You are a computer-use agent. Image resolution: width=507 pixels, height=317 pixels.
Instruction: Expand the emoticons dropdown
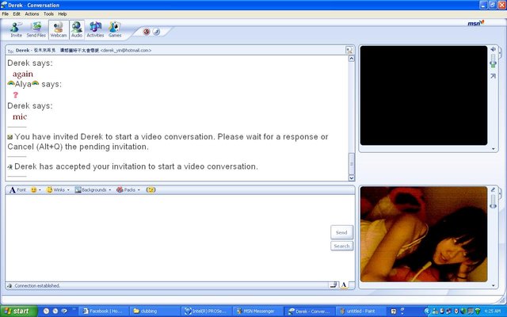(x=36, y=190)
